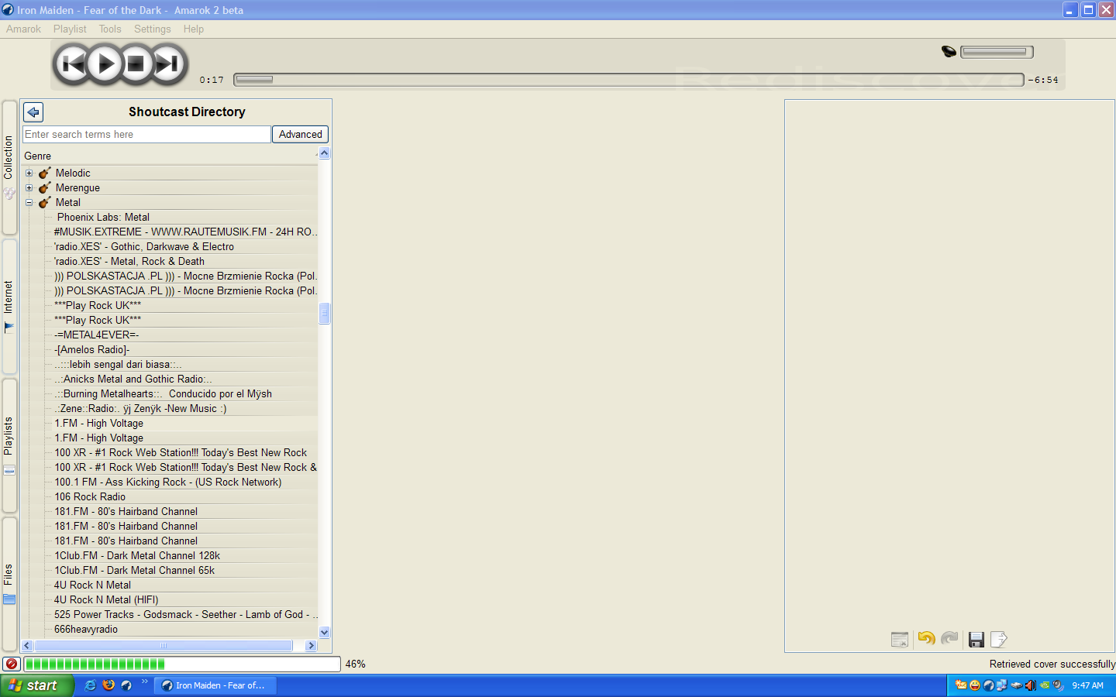Switch to the Playlists sidebar tab

(9, 445)
